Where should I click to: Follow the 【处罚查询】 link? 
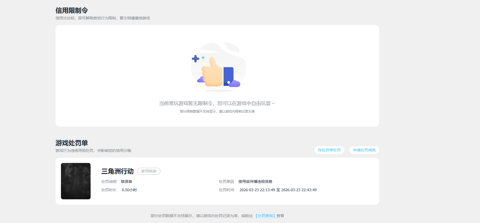(x=265, y=216)
